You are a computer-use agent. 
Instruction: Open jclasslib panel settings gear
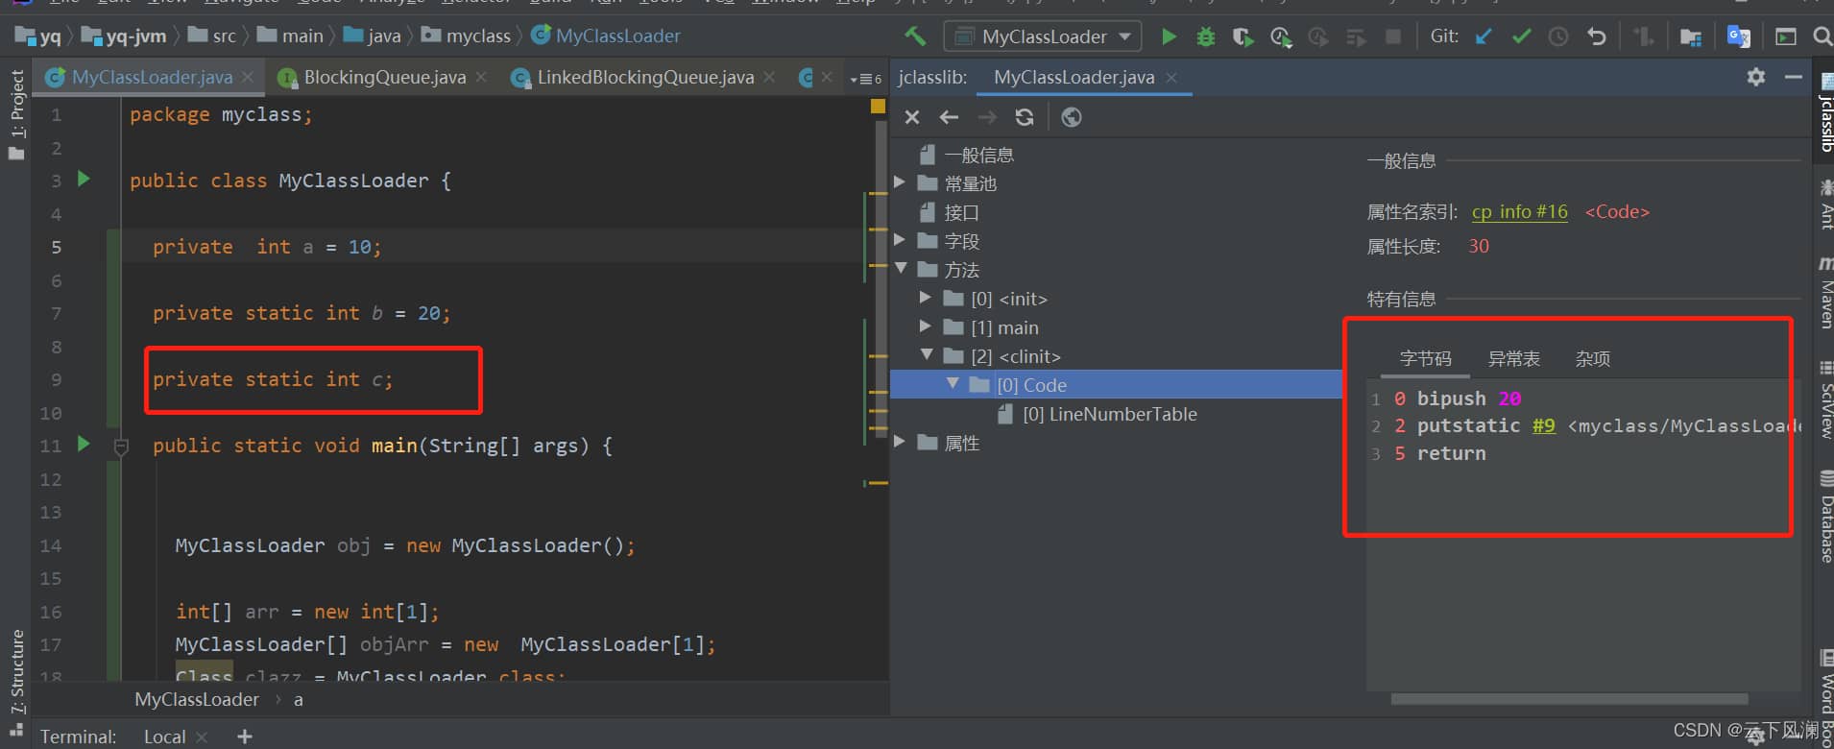click(1756, 77)
